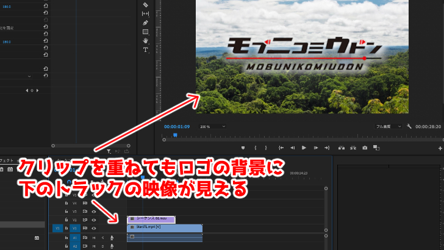Click the Effect Controls export icon
The height and width of the screenshot is (250, 444).
(x=127, y=151)
